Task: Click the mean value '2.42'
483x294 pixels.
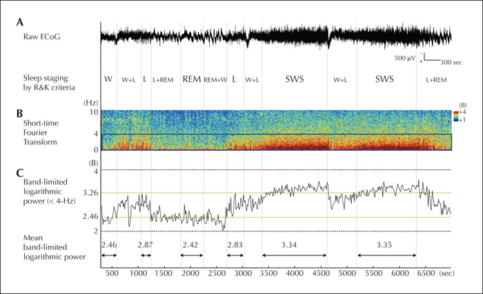Action: (190, 245)
